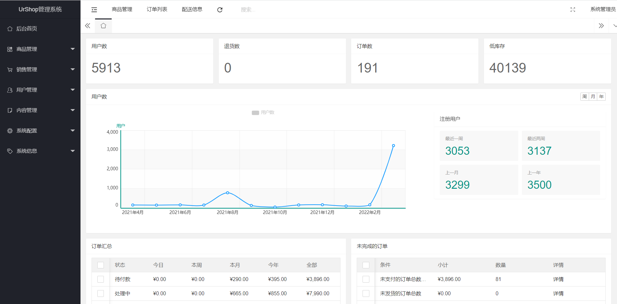Tick the 未支付的订单总数 row checkbox
The image size is (617, 304).
[366, 279]
